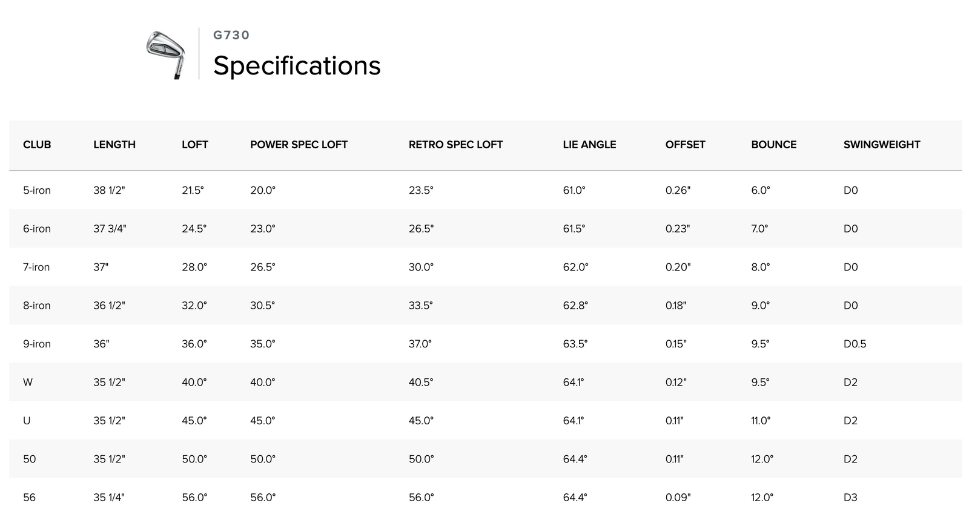
Task: Select the 5-iron row label
Action: pos(37,190)
